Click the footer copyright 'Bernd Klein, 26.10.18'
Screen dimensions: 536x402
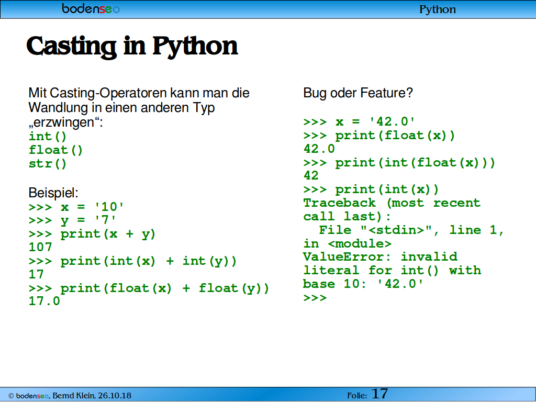(92, 396)
